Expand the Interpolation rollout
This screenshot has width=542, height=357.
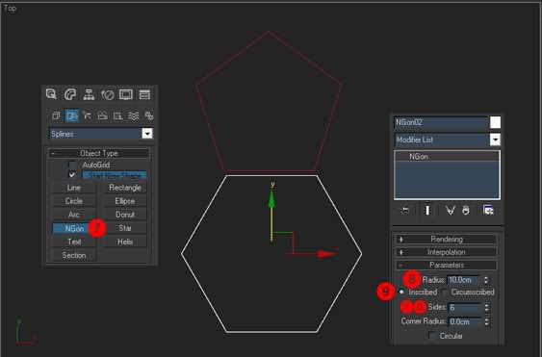pyautogui.click(x=447, y=252)
